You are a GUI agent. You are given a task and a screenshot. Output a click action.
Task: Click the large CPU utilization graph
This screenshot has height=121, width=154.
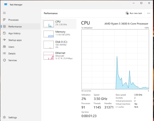pyautogui.click(x=115, y=59)
